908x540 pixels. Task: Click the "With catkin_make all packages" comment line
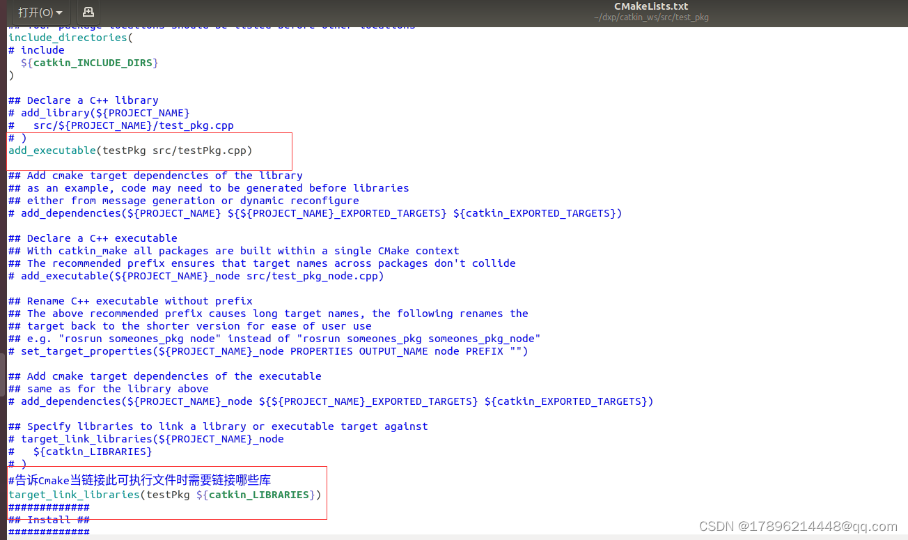[234, 251]
